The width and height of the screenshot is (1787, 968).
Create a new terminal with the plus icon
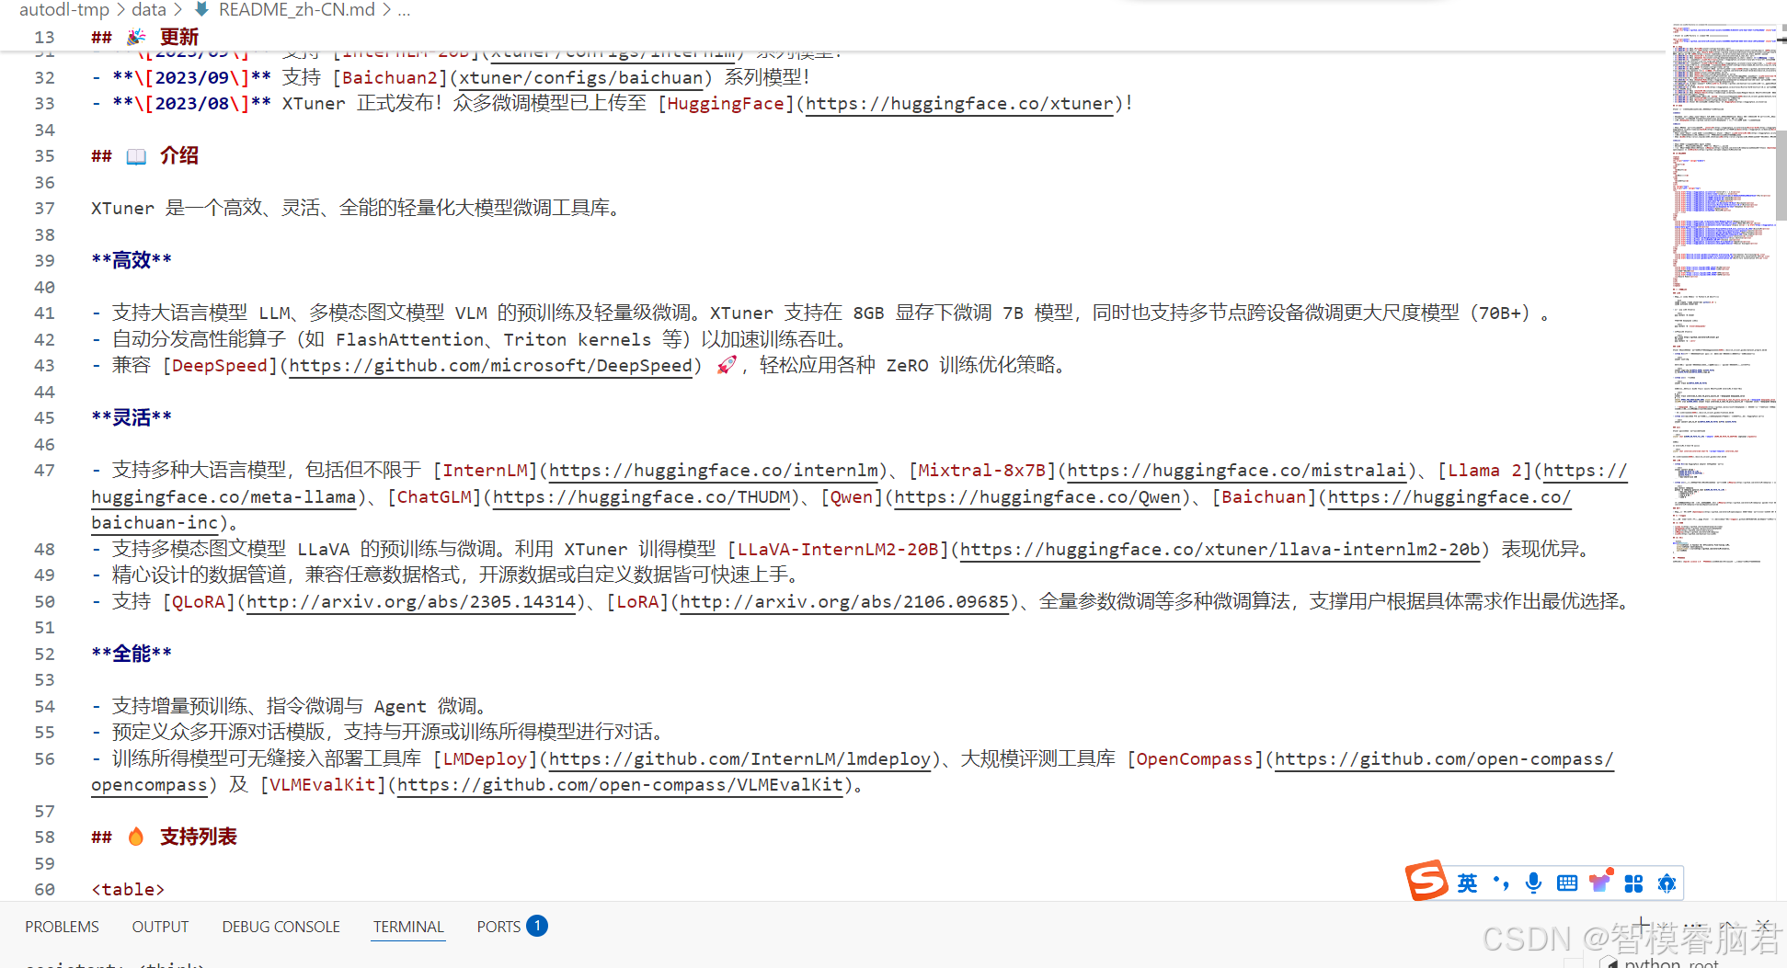click(1641, 925)
